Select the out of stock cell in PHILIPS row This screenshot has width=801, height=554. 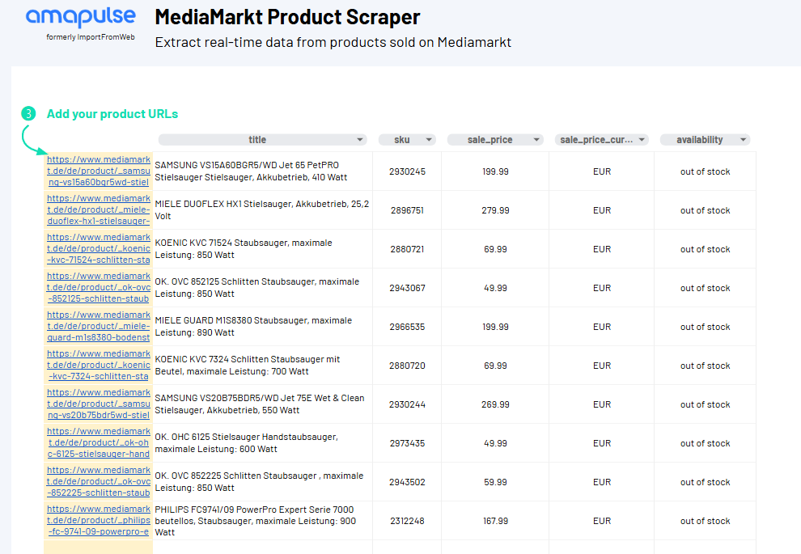(x=705, y=521)
